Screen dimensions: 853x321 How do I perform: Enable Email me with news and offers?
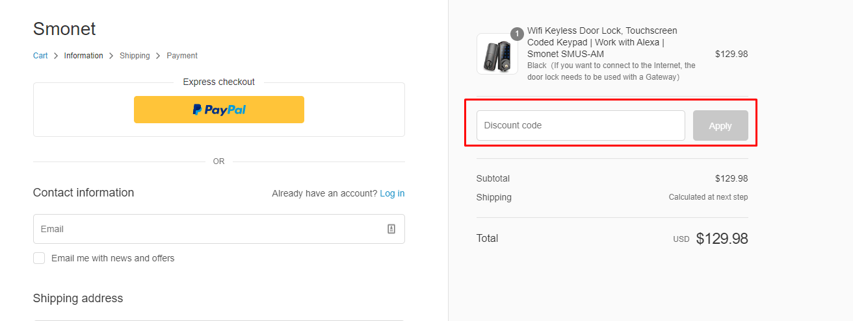(x=39, y=258)
